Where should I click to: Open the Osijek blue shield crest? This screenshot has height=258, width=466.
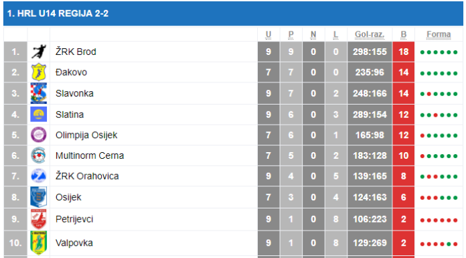39,197
